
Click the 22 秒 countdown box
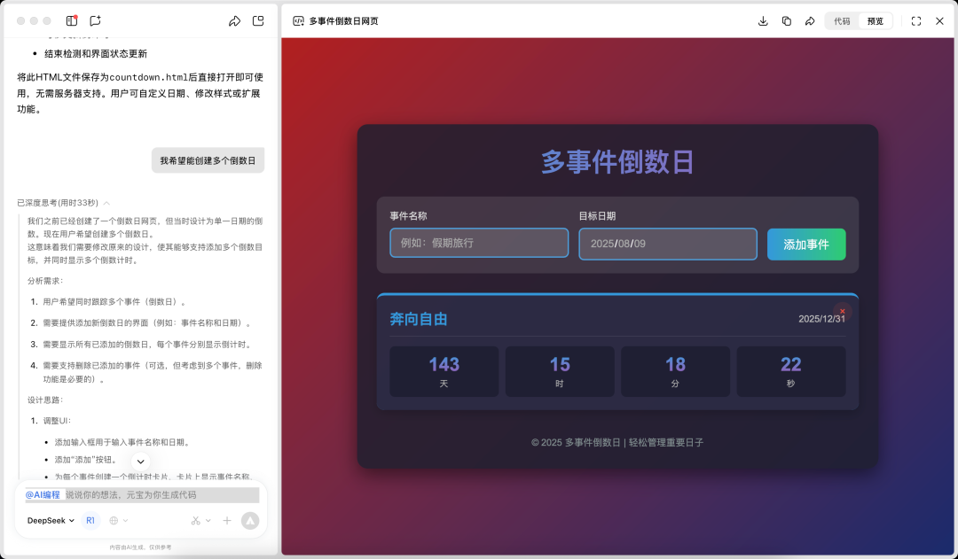coord(791,372)
